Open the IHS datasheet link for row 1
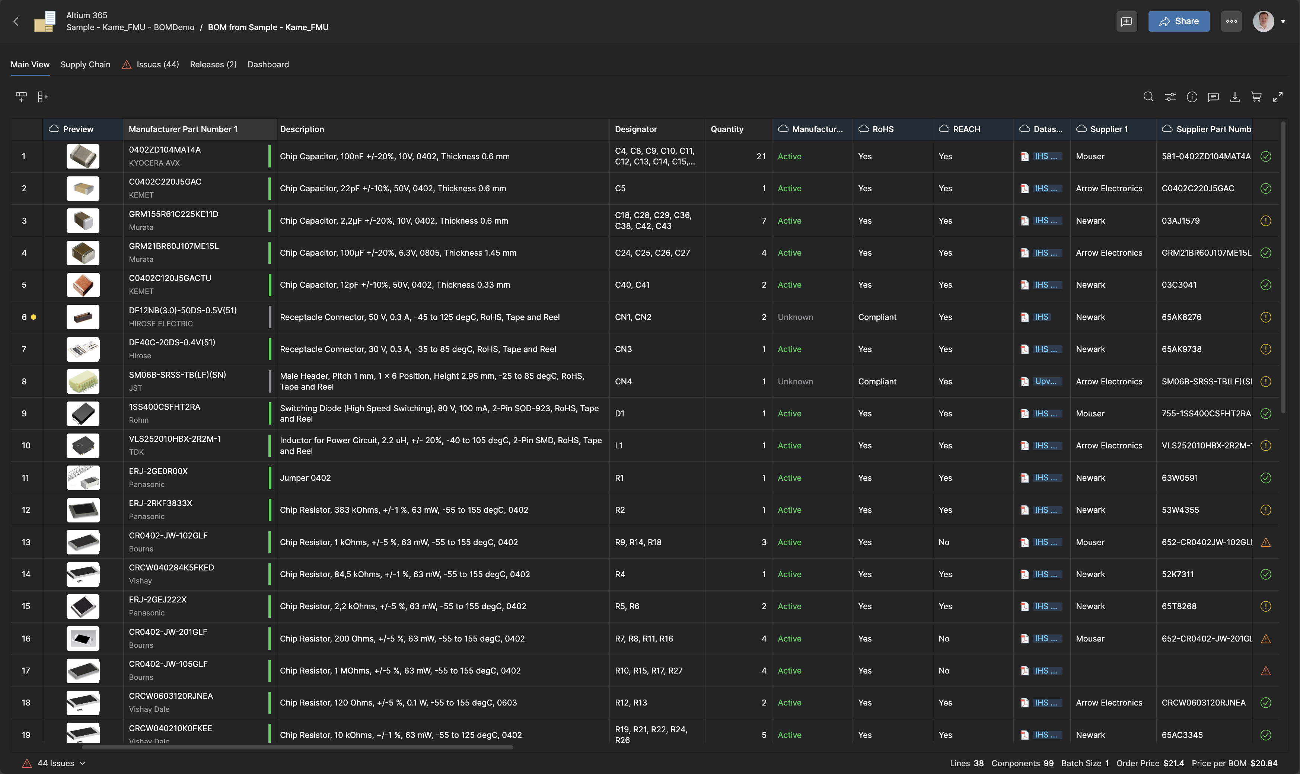Image resolution: width=1300 pixels, height=774 pixels. coord(1045,156)
